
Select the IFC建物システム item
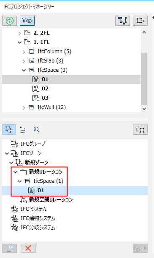coord(38,218)
